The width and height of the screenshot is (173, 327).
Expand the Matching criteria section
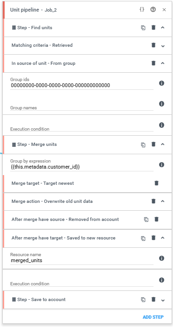(x=163, y=46)
